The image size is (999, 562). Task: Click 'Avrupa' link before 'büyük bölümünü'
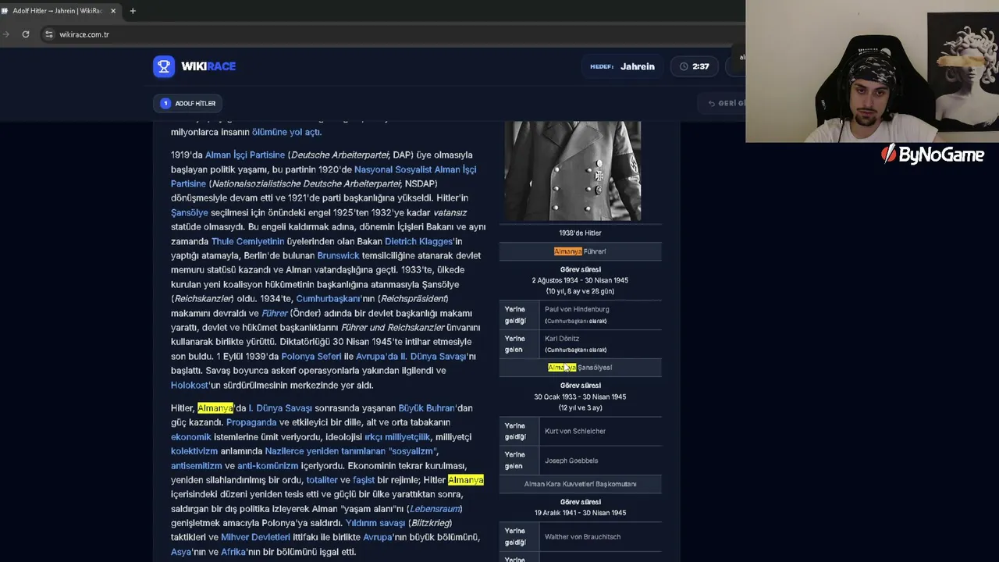point(379,537)
